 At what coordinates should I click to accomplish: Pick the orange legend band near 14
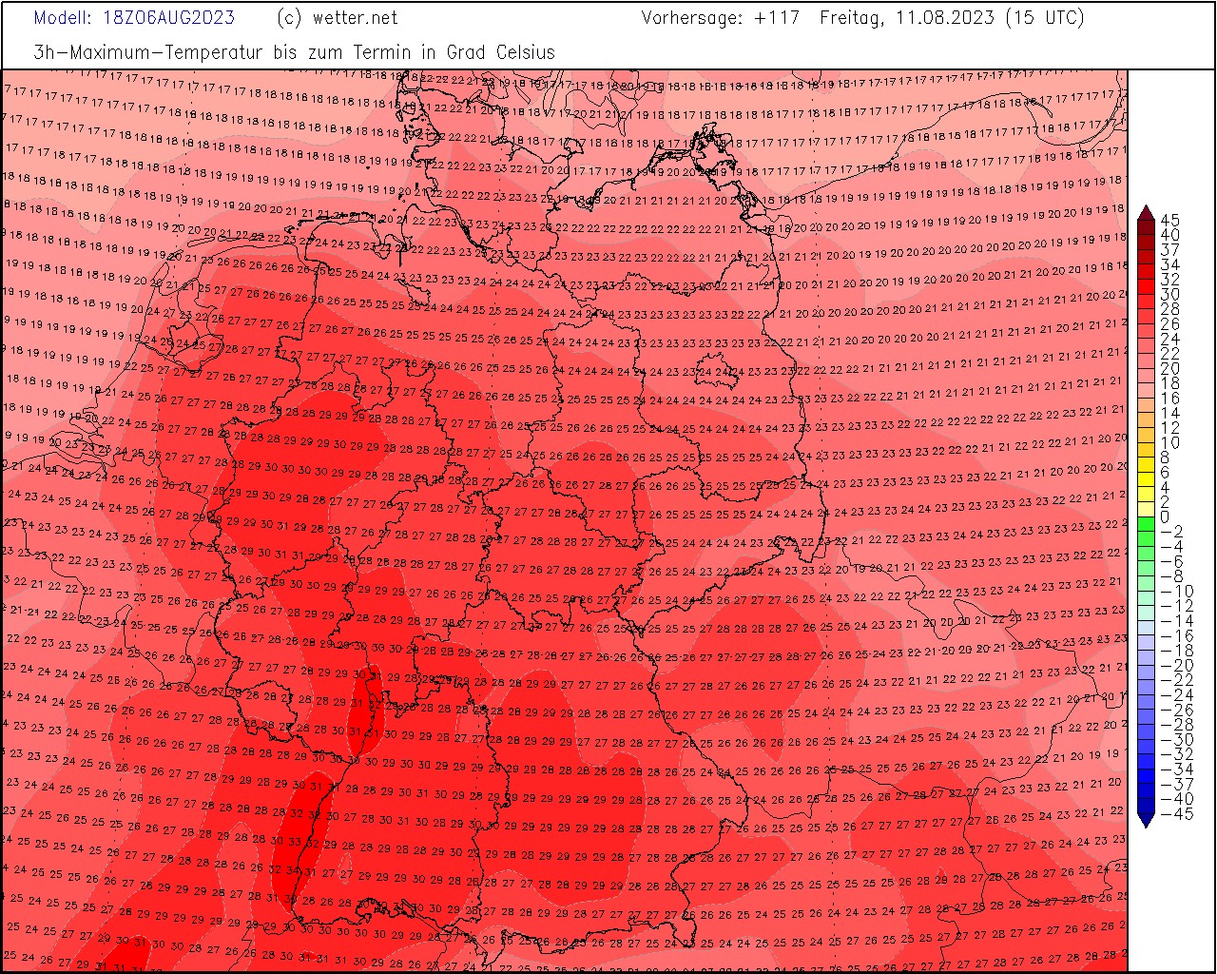(x=1146, y=414)
